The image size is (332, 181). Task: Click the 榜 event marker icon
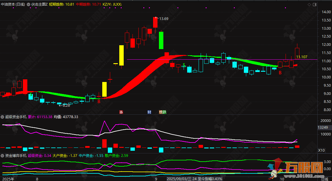tap(161, 112)
